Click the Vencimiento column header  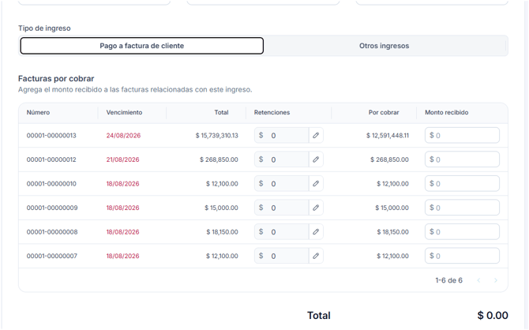pos(124,112)
